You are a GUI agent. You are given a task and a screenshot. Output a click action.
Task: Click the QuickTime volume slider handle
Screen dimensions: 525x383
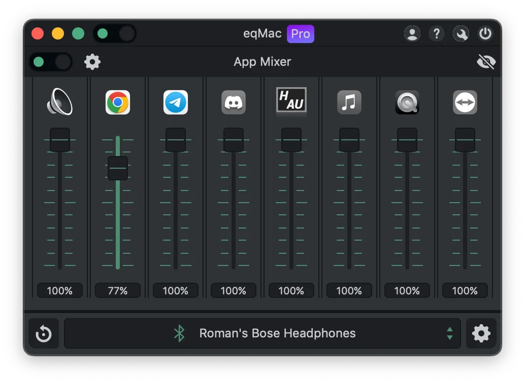407,140
